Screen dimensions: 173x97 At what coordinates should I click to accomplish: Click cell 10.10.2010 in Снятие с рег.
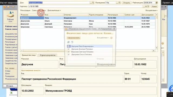coord(132,27)
